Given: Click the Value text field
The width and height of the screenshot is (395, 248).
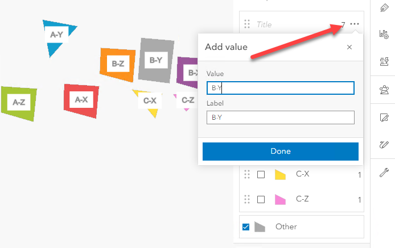Looking at the screenshot, I should [281, 88].
